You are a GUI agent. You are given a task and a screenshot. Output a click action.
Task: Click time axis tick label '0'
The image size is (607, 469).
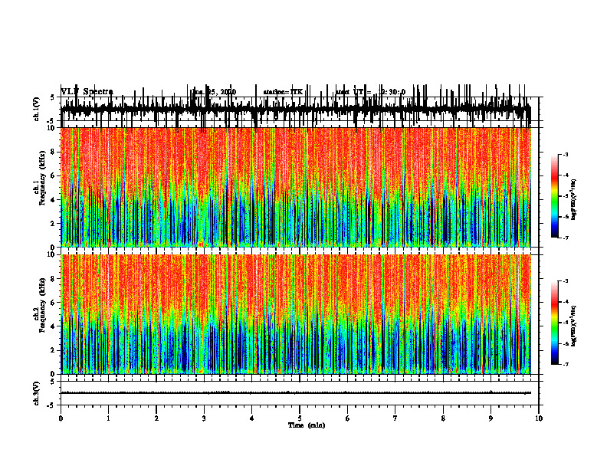click(61, 418)
